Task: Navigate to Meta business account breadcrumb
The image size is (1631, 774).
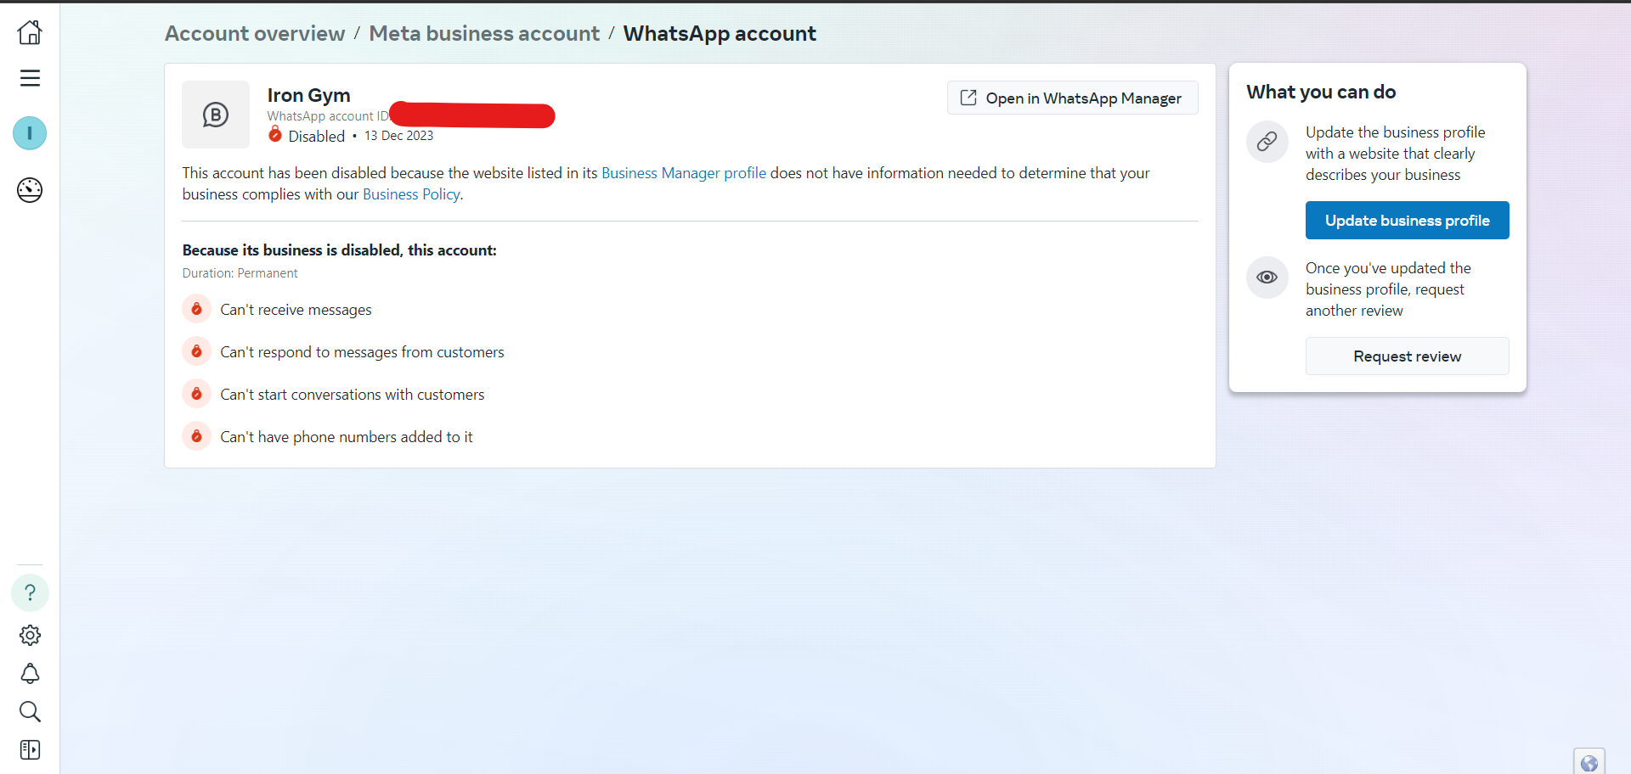Action: [x=484, y=34]
